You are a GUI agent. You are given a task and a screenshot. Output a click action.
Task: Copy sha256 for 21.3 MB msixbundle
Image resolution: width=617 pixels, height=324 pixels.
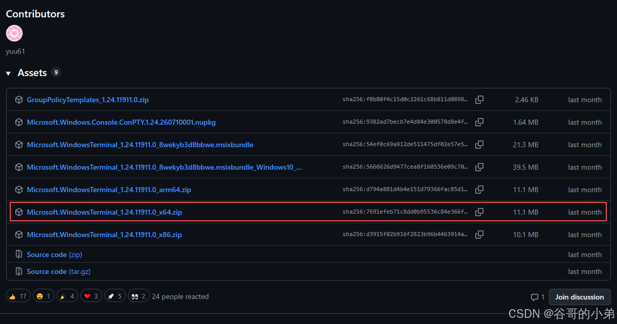coord(479,145)
